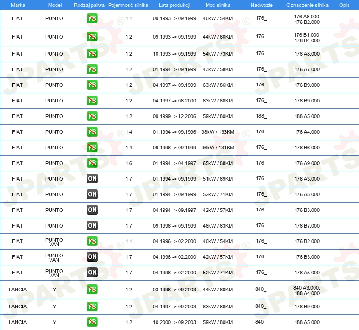Screen dimensions: 359x330
Task: Click petrol icon in Punto Van 1.1 row
Action: click(x=92, y=241)
